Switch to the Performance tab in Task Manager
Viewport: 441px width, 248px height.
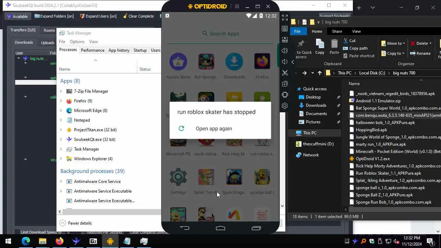pyautogui.click(x=93, y=50)
